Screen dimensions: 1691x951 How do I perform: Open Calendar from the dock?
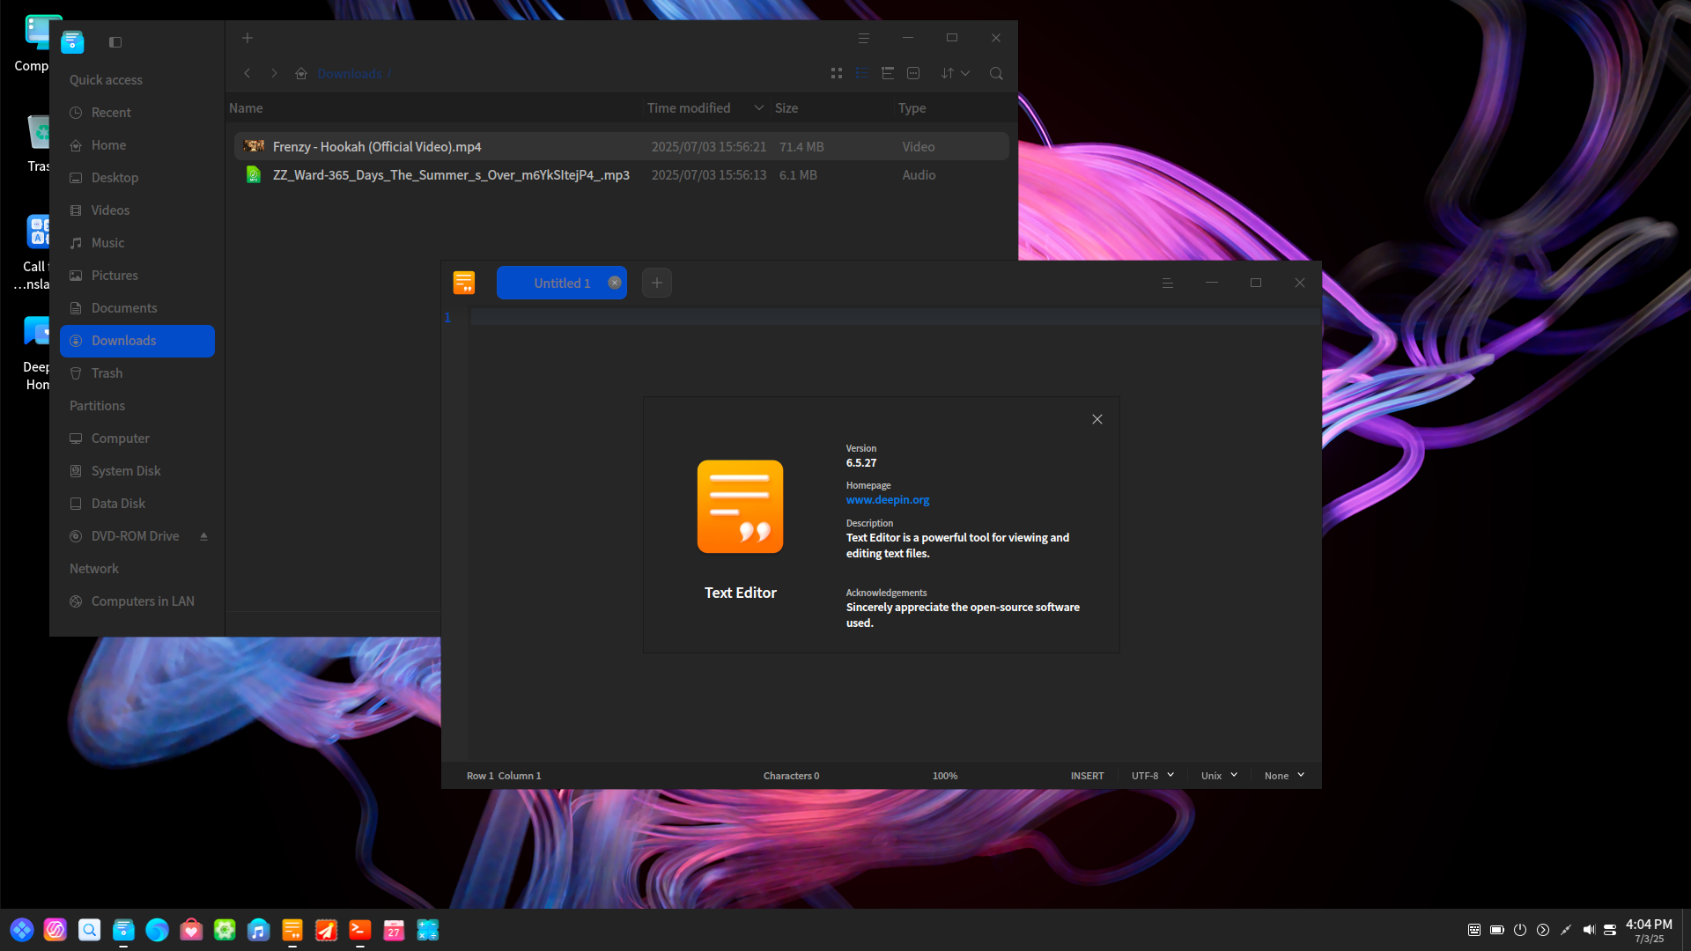[x=394, y=930]
